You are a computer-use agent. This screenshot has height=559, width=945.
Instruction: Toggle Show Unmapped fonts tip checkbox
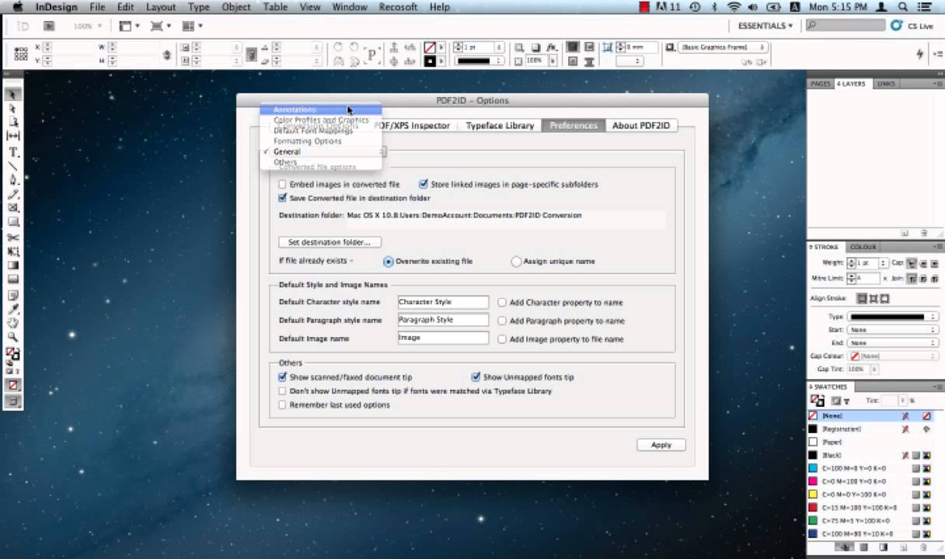coord(476,377)
